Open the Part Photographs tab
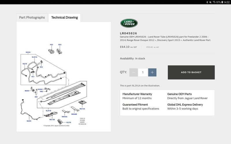This screenshot has width=231, height=144. 32,18
